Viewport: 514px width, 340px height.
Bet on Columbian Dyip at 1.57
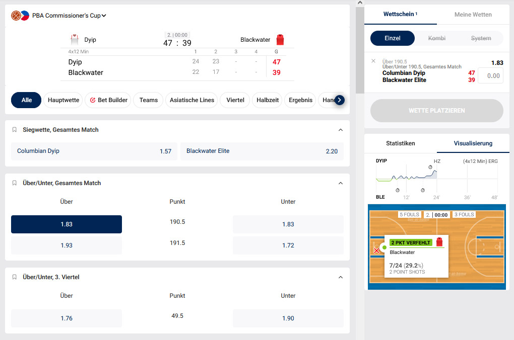[94, 151]
